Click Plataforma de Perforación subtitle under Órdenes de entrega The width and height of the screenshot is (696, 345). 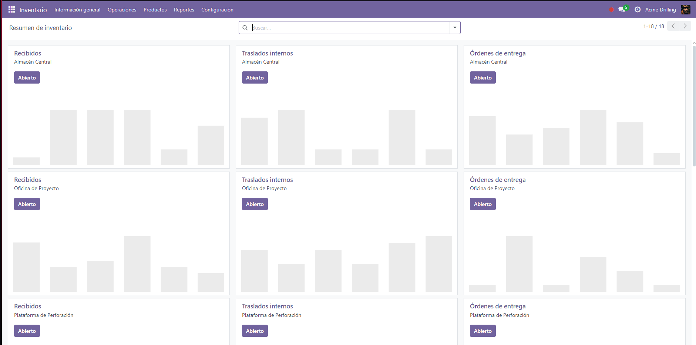point(500,315)
